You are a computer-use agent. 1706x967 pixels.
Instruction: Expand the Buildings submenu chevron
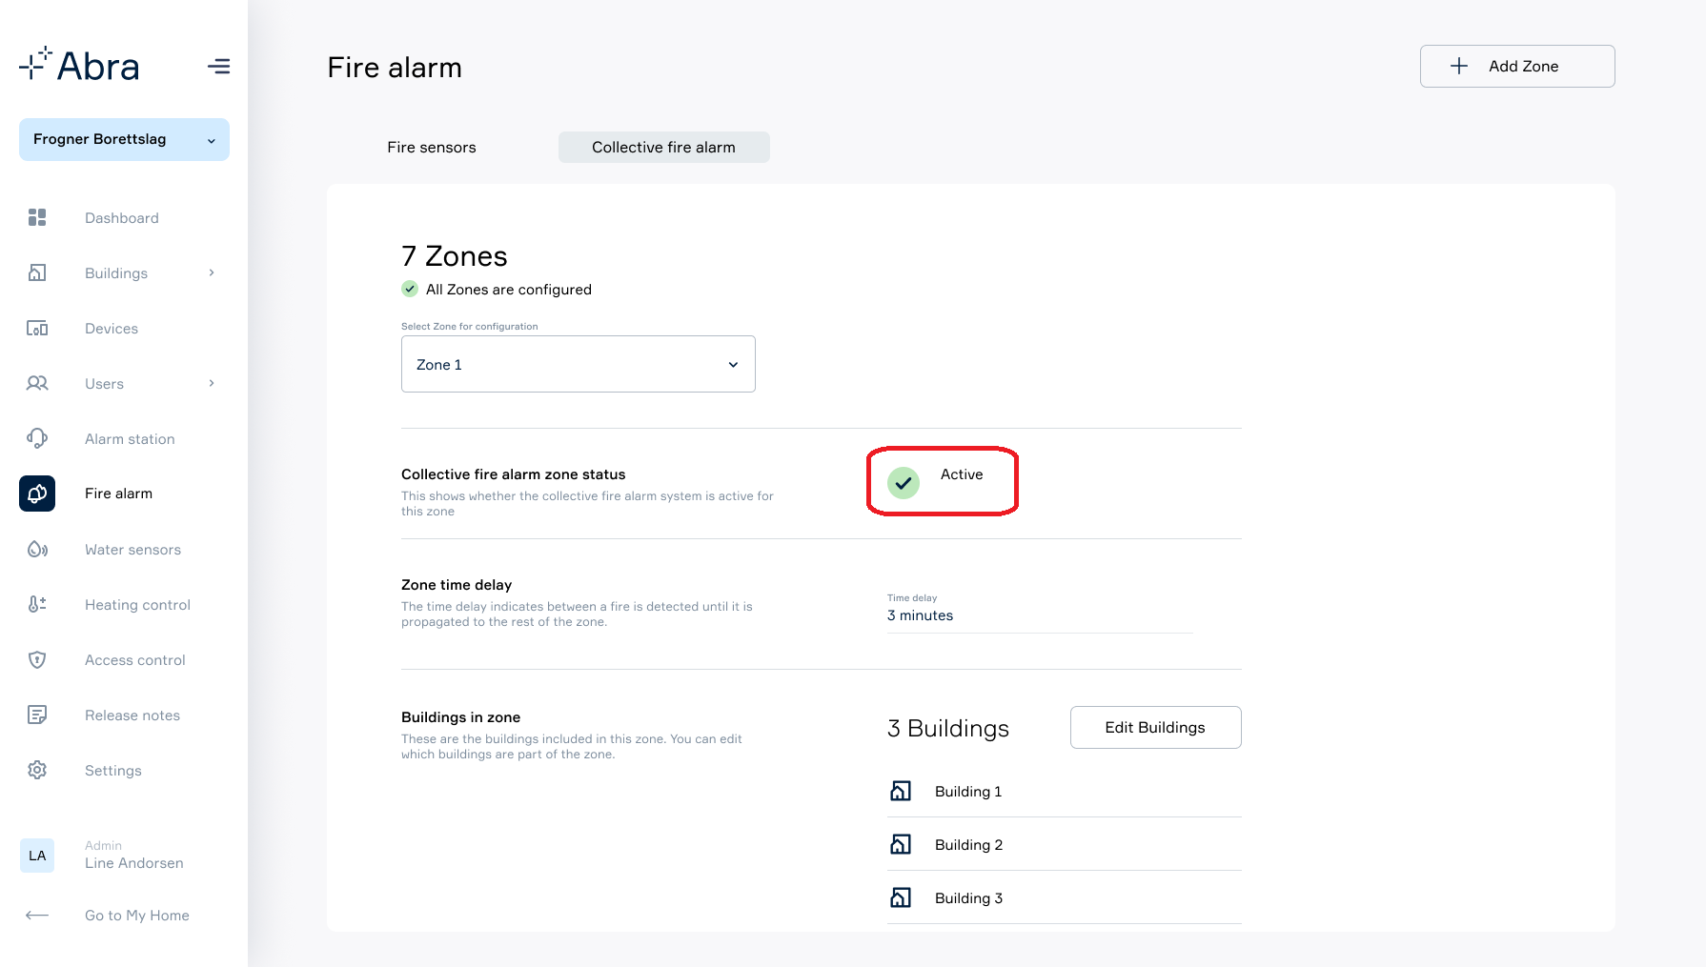click(x=212, y=273)
